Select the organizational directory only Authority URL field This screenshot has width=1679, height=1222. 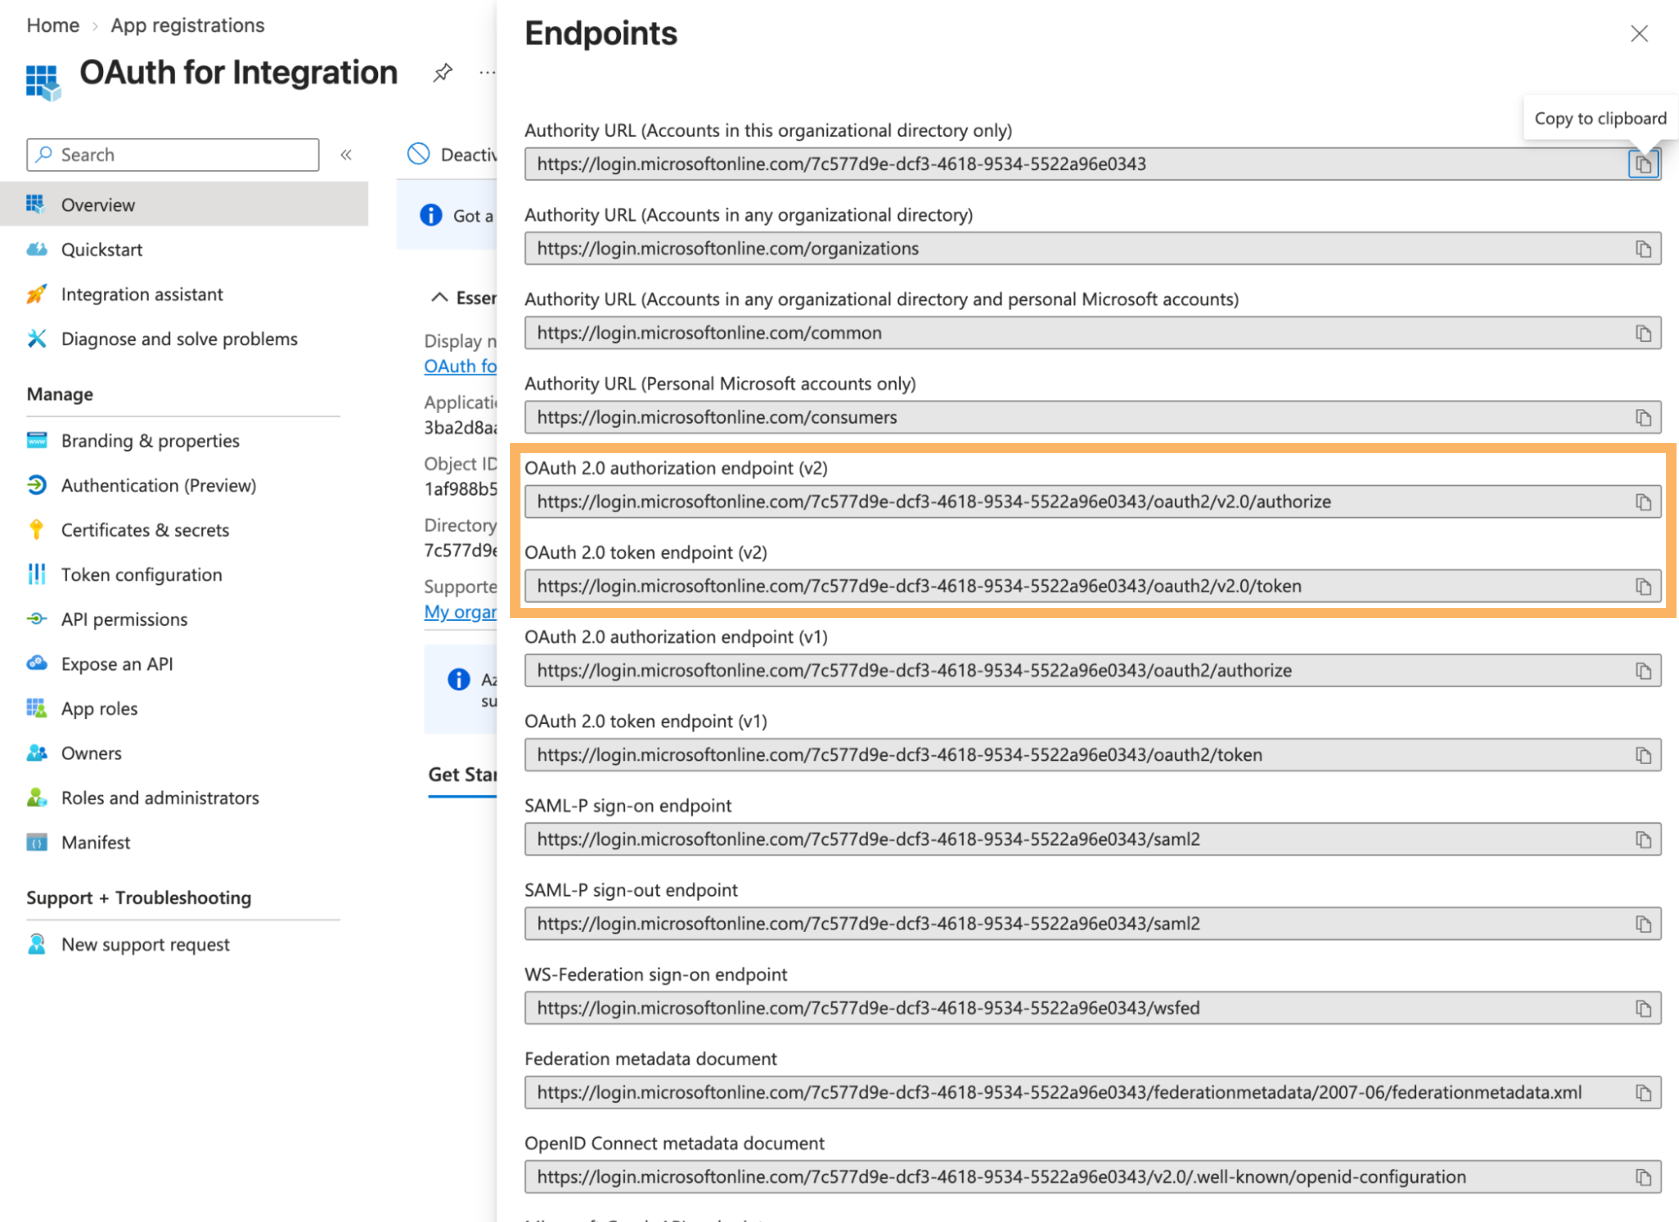tap(1093, 164)
